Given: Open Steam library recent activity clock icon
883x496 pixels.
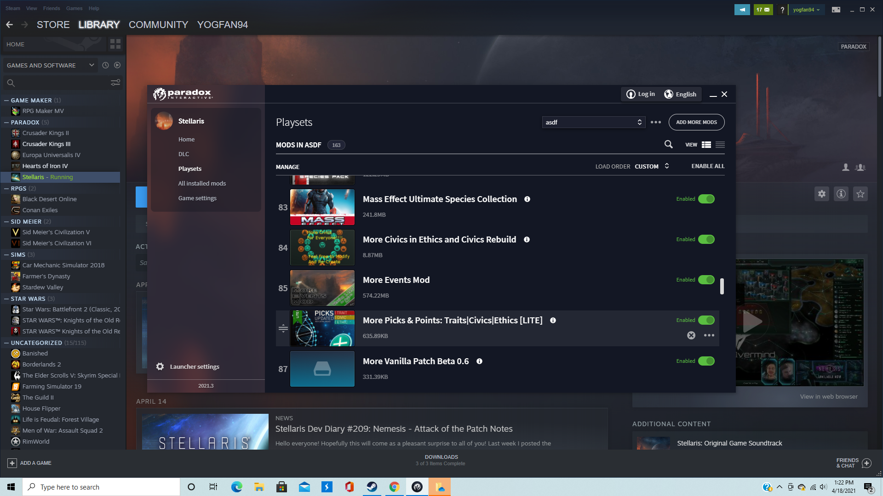Looking at the screenshot, I should point(105,65).
